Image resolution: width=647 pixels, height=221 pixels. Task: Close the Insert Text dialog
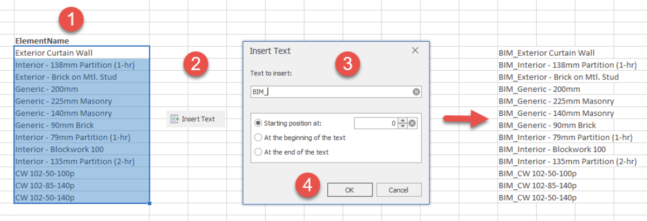click(415, 50)
